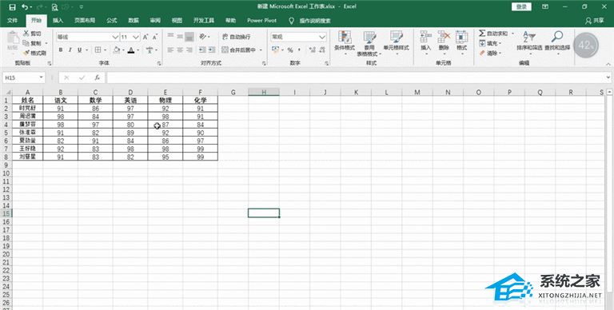Toggle bottom vertical alignment
The image size is (614, 310).
[189, 37]
